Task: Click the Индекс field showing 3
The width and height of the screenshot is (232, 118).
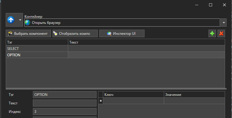Action: pyautogui.click(x=65, y=112)
